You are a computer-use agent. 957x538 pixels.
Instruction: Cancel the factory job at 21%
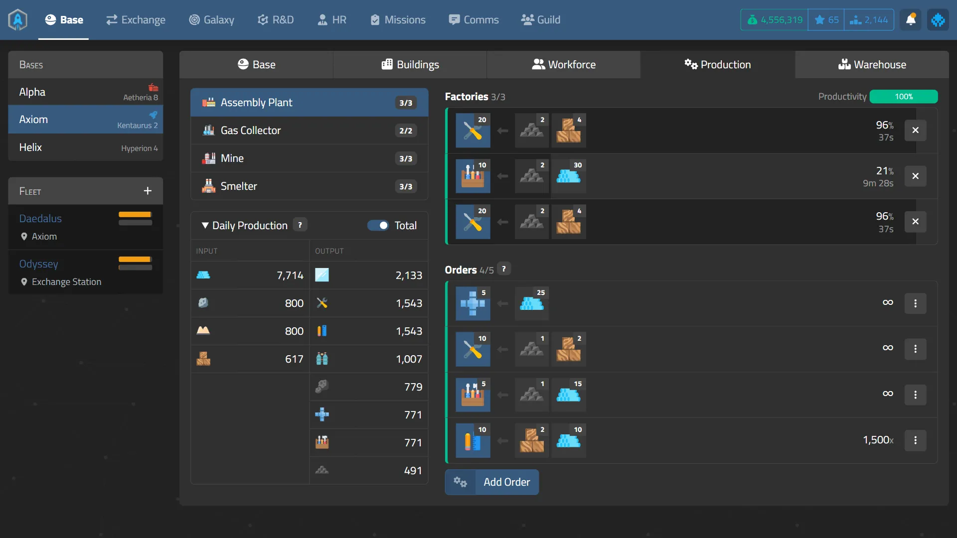tap(915, 176)
